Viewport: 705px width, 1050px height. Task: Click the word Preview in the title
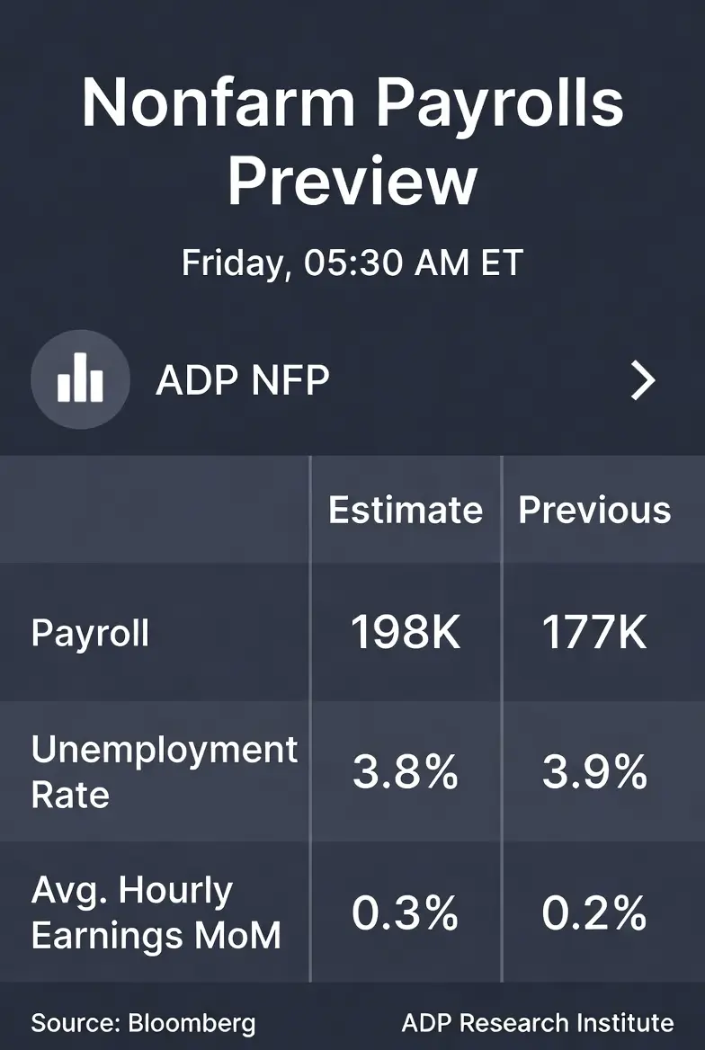pos(352,181)
